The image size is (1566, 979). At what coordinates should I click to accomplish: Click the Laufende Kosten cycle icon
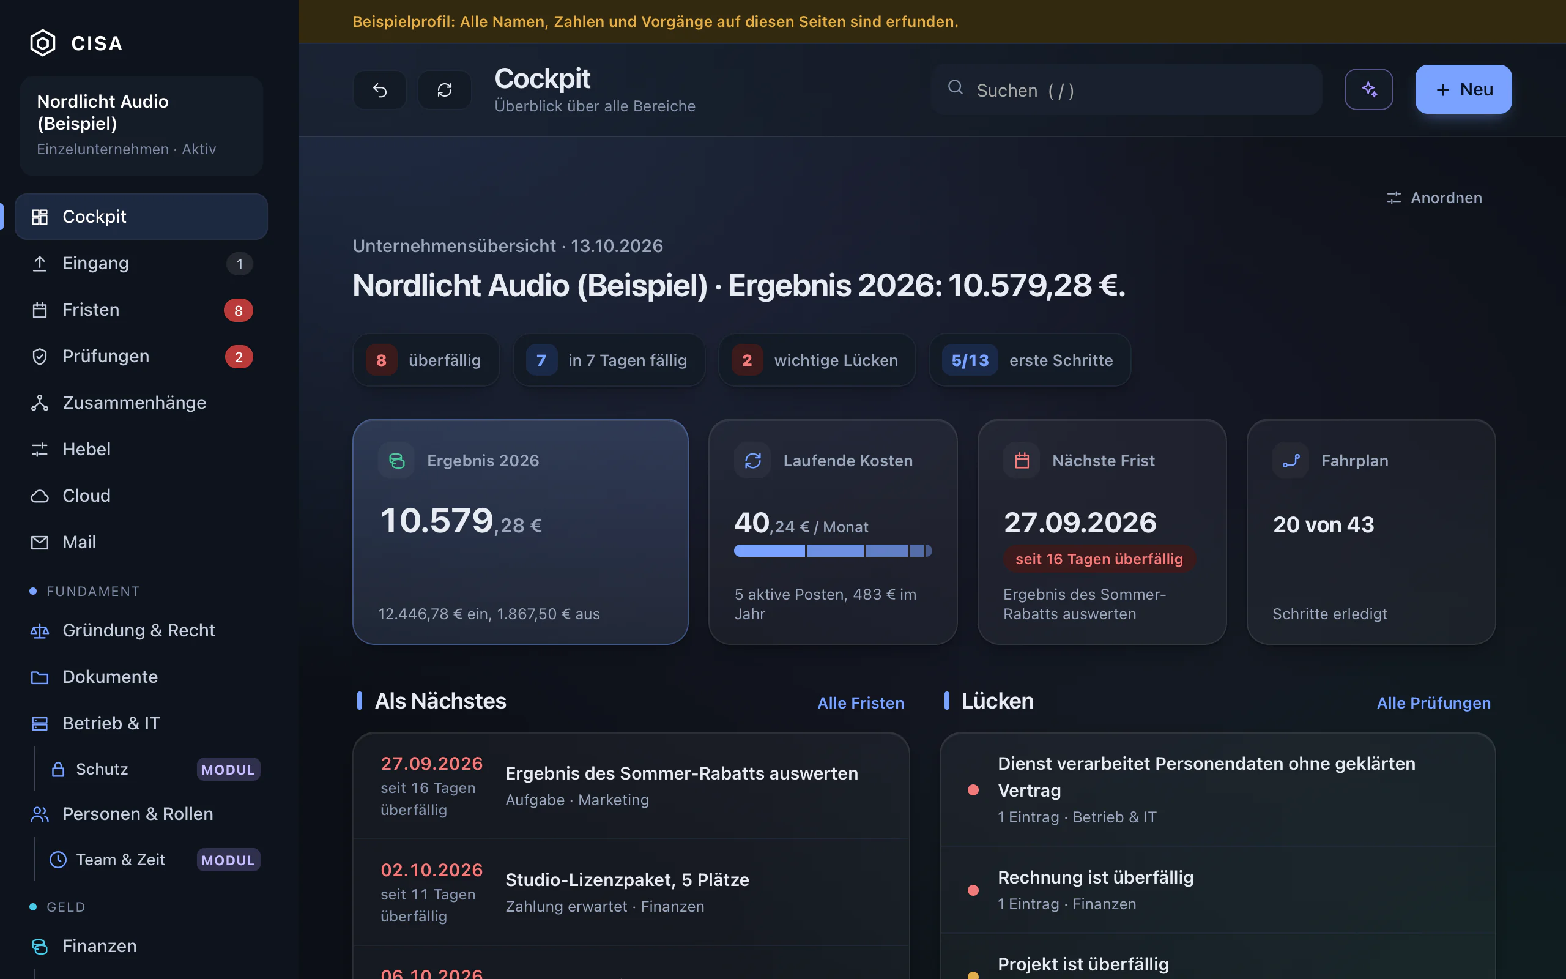click(752, 460)
